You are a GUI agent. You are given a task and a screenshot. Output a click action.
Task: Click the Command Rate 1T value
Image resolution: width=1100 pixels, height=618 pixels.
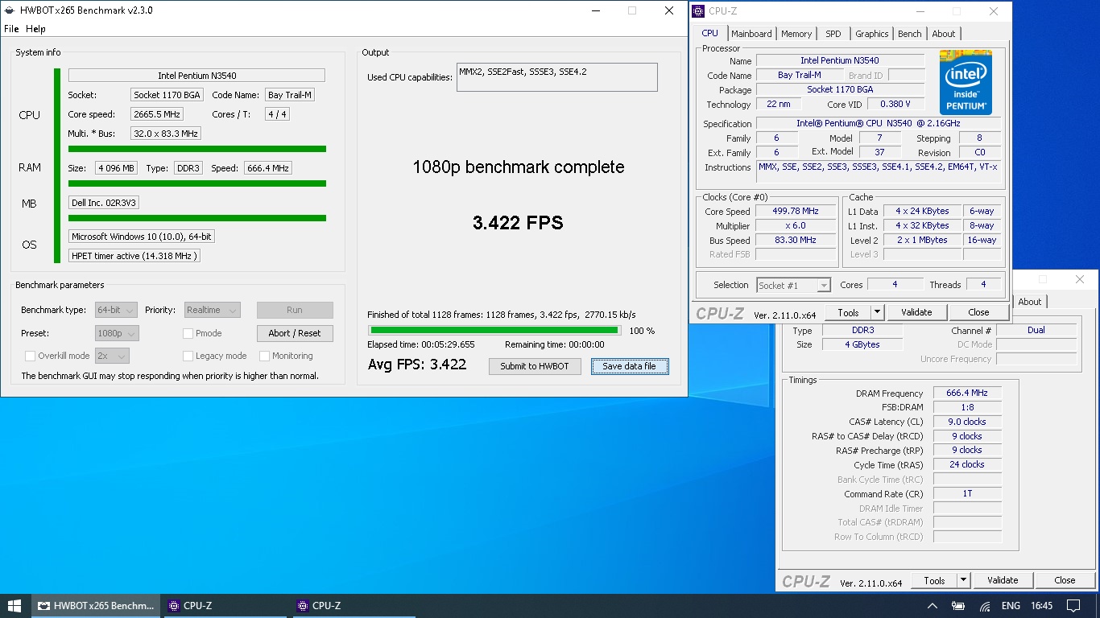click(x=967, y=493)
